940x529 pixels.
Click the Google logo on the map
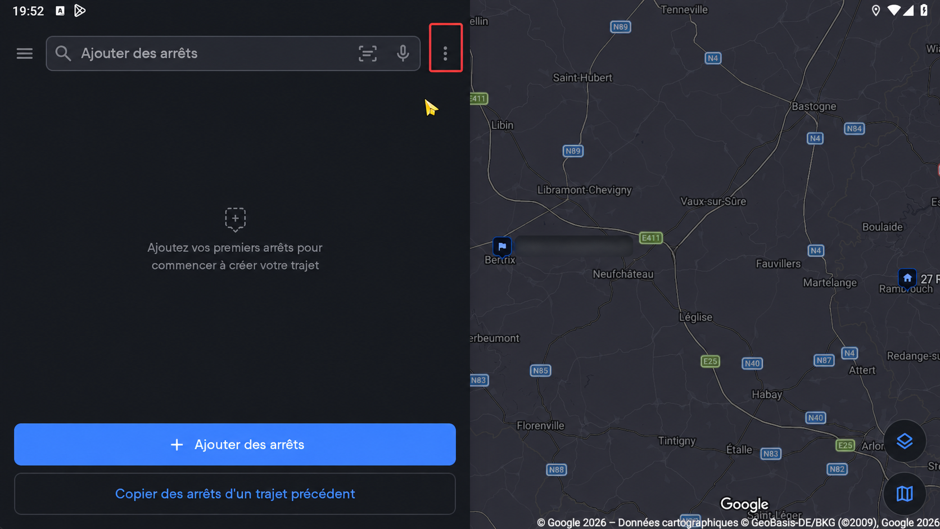[744, 504]
